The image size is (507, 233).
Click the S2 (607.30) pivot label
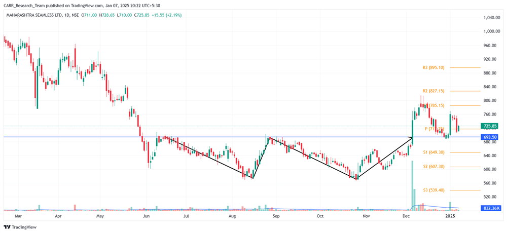click(x=433, y=167)
